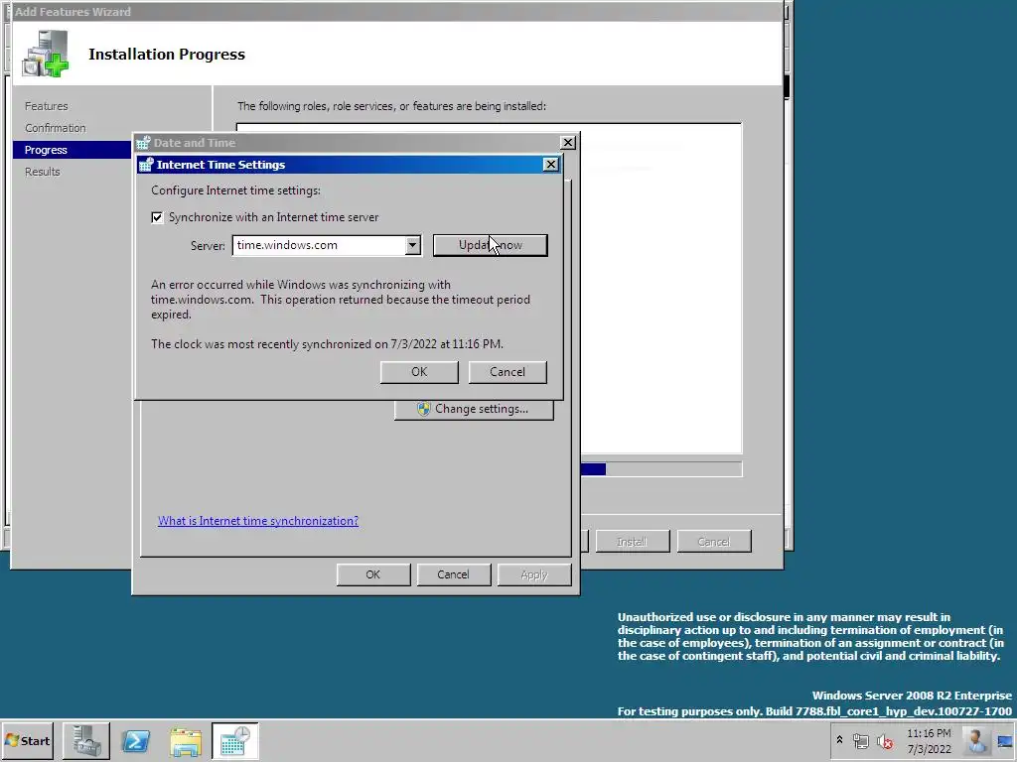Screen dimensions: 1017x762
Task: Click the installation progress bar
Action: click(x=660, y=469)
